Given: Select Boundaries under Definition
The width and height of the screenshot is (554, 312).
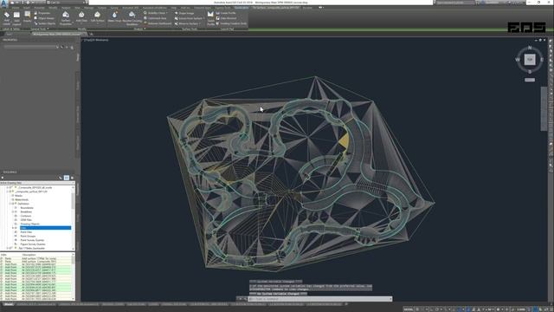Looking at the screenshot, I should point(27,208).
